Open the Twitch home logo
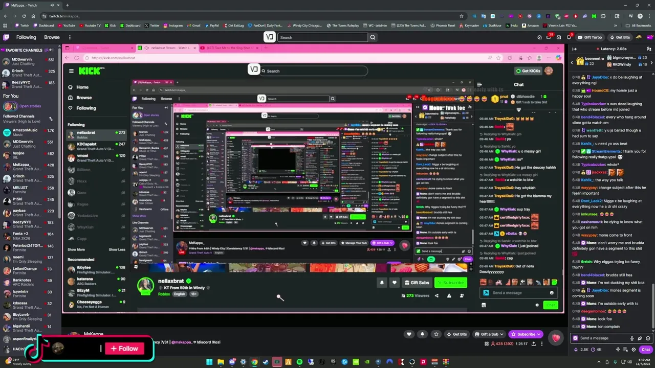 [6, 37]
